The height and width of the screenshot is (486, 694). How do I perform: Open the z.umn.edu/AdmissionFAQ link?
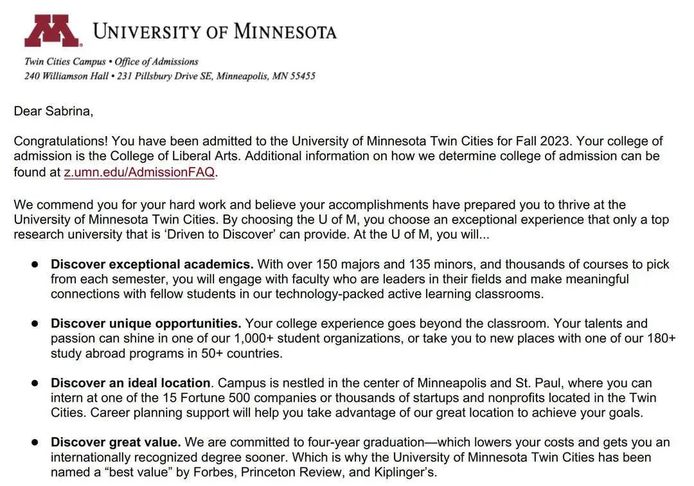point(139,172)
